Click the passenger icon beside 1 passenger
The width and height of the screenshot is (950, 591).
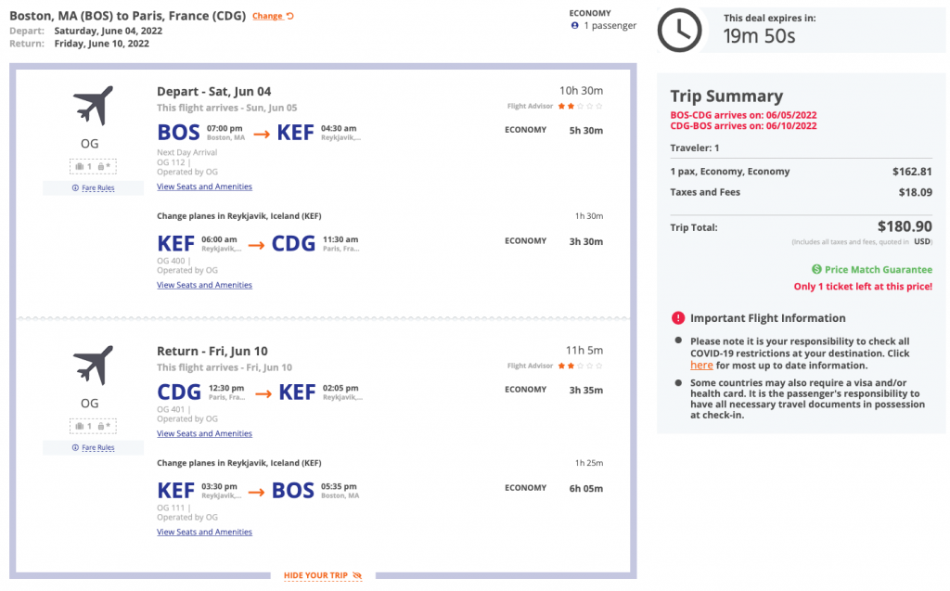pyautogui.click(x=575, y=26)
